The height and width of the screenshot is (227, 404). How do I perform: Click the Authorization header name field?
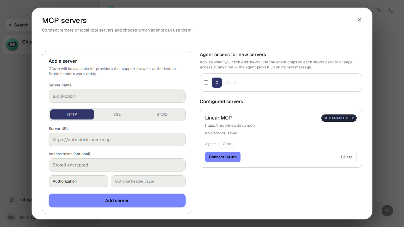(x=78, y=181)
